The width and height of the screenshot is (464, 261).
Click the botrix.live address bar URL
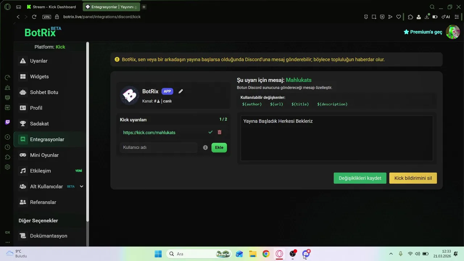[x=102, y=17]
